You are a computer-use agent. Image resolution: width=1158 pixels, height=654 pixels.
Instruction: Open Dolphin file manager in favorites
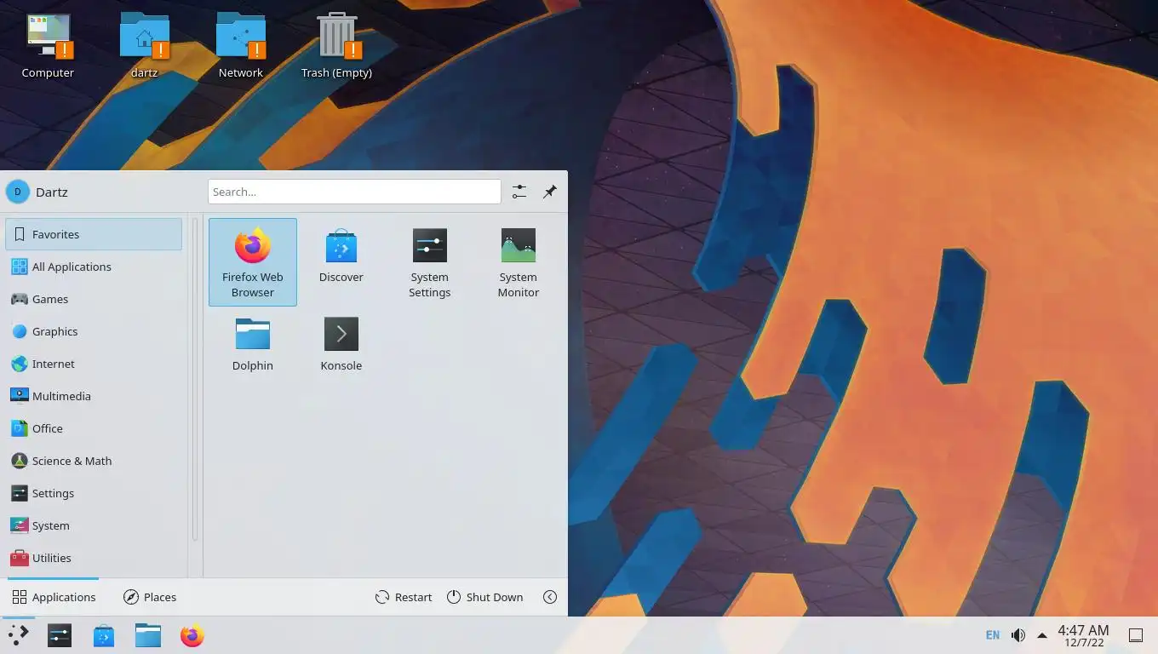click(x=253, y=344)
